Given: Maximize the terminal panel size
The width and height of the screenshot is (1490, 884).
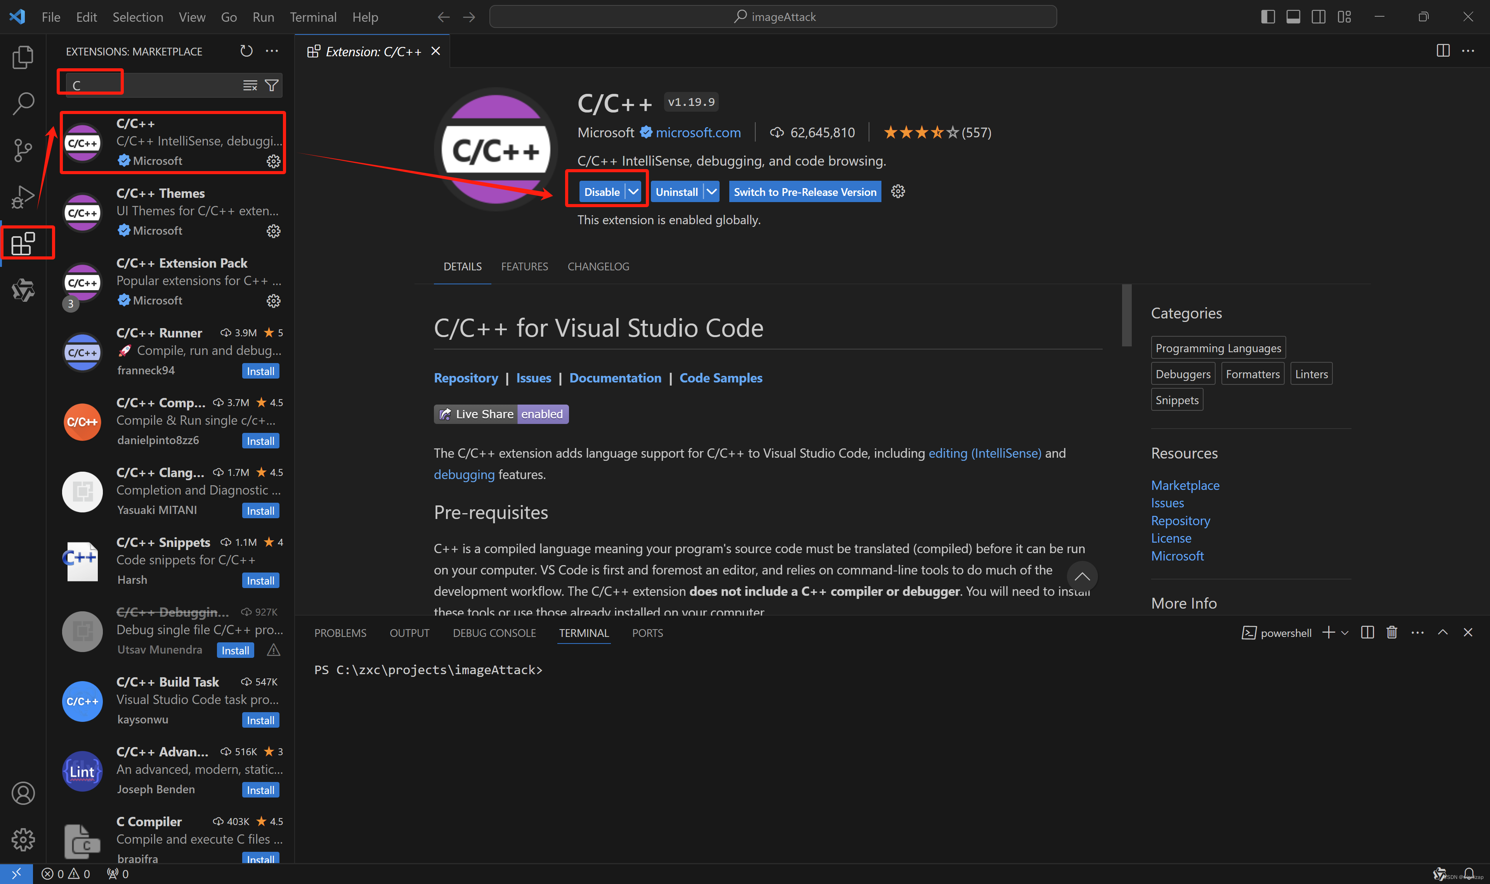Looking at the screenshot, I should click(x=1442, y=633).
